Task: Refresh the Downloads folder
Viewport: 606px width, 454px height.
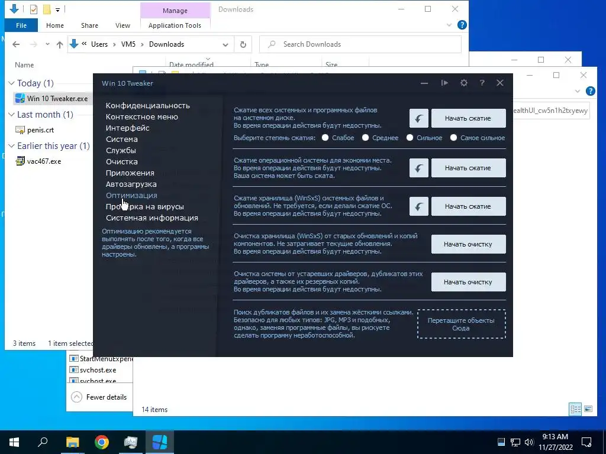Action: pyautogui.click(x=243, y=44)
